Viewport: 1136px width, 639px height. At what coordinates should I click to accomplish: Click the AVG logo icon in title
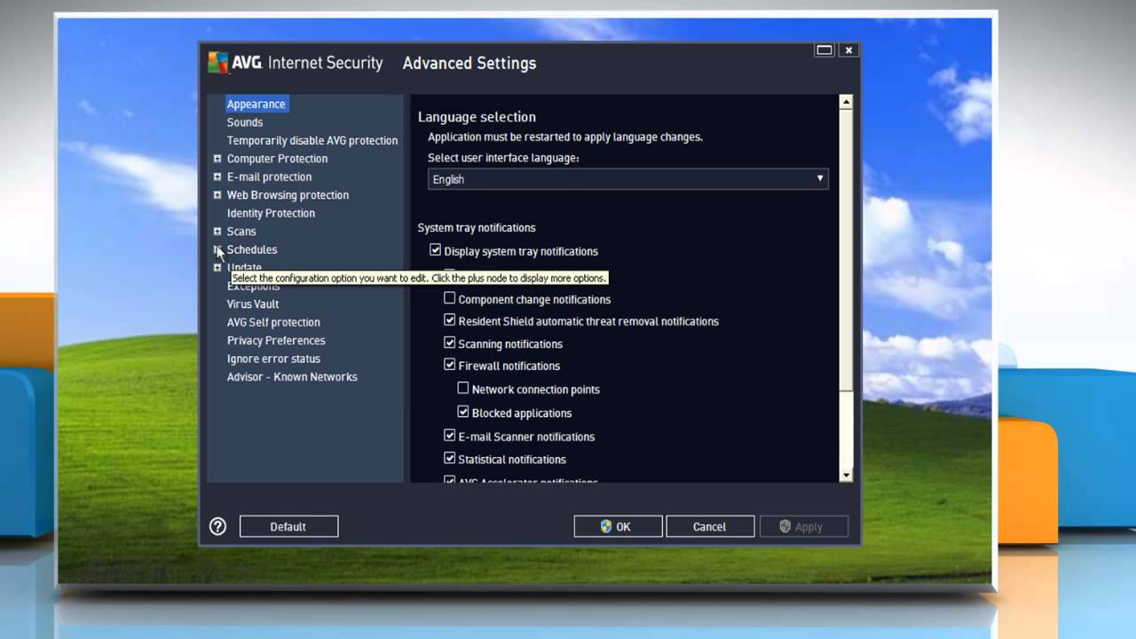point(217,62)
